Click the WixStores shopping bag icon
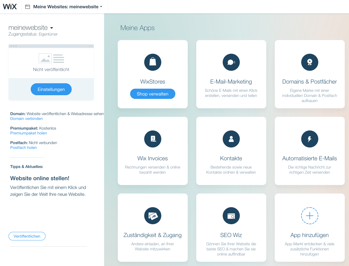 tap(153, 62)
